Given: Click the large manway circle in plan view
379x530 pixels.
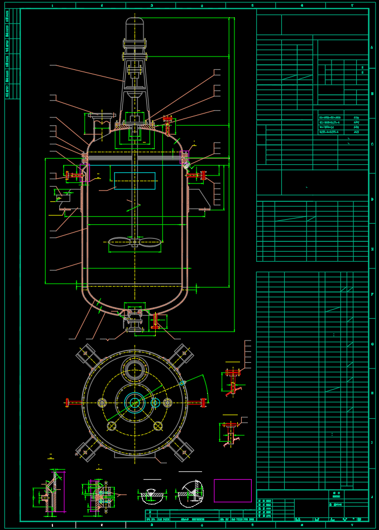Looking at the screenshot, I should 135,369.
